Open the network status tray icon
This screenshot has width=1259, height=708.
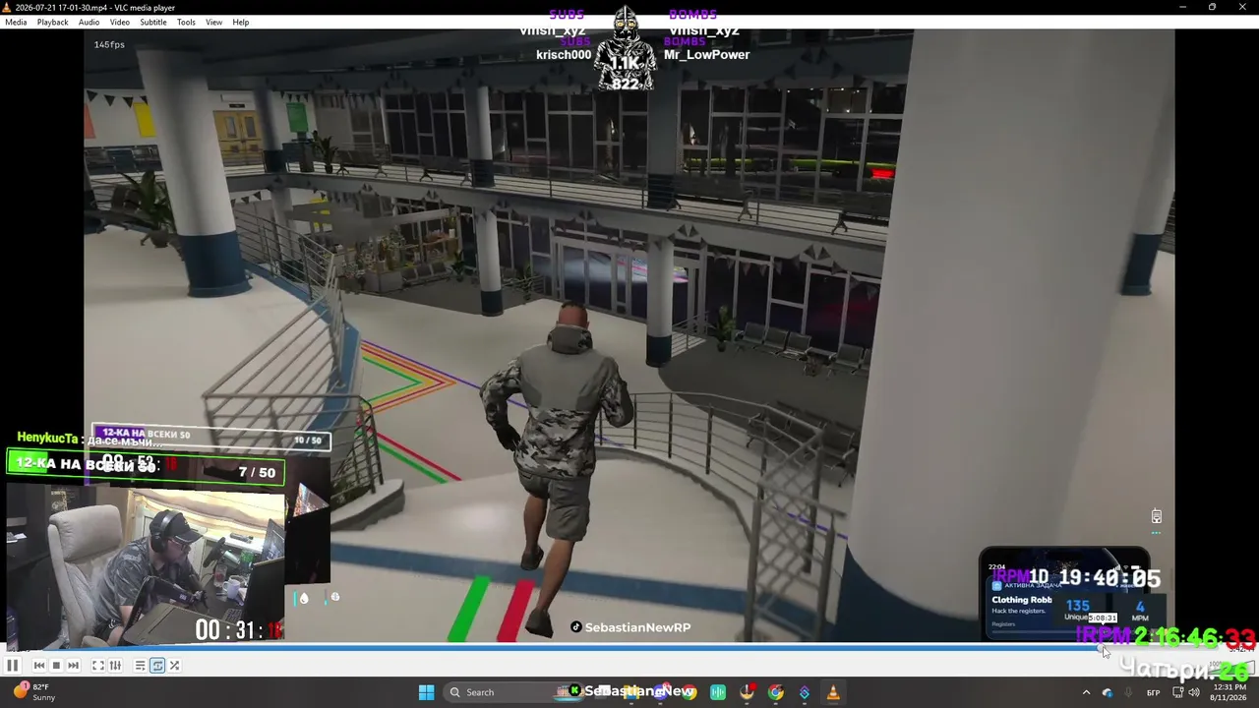tap(1178, 692)
